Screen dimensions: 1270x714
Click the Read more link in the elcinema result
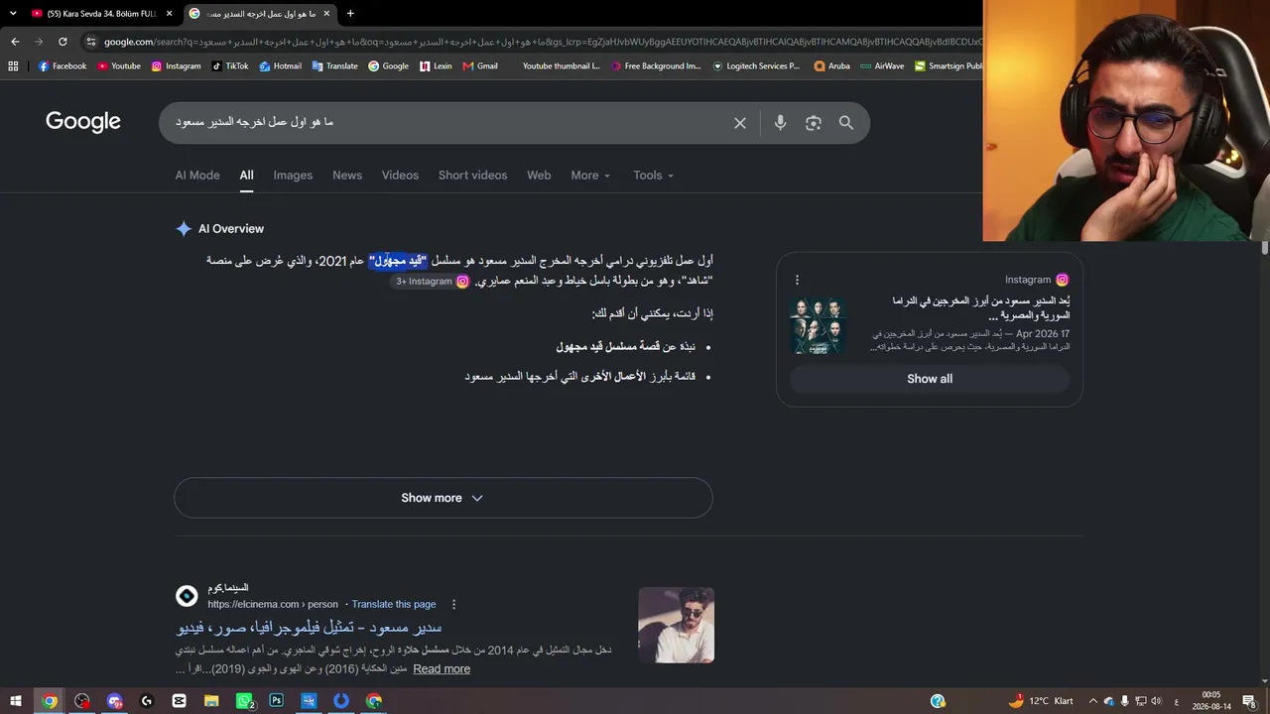pyautogui.click(x=442, y=669)
